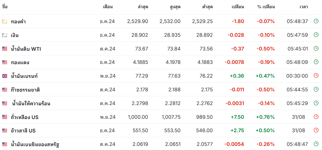
Task: Click the green clock icon in น้ำมันเบนซินของสหรัฐ row
Action: coord(316,144)
